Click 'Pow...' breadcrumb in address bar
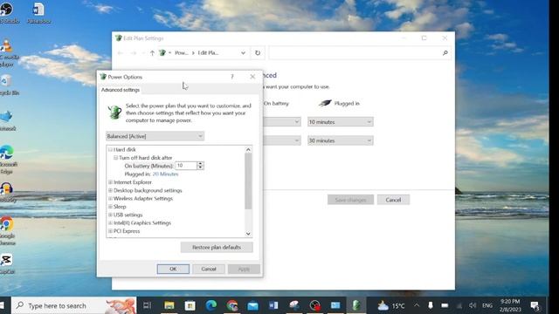This screenshot has height=314, width=559. pos(181,53)
